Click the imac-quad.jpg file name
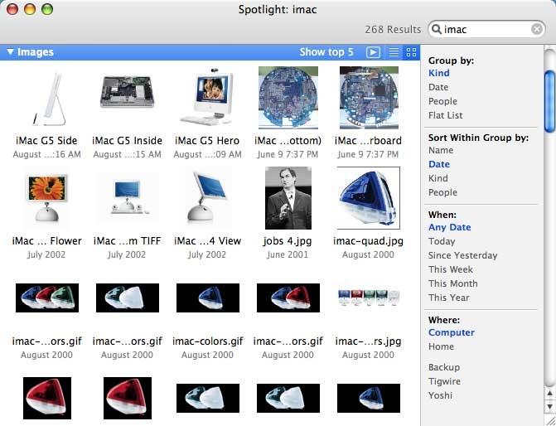Image resolution: width=556 pixels, height=426 pixels. (x=369, y=241)
